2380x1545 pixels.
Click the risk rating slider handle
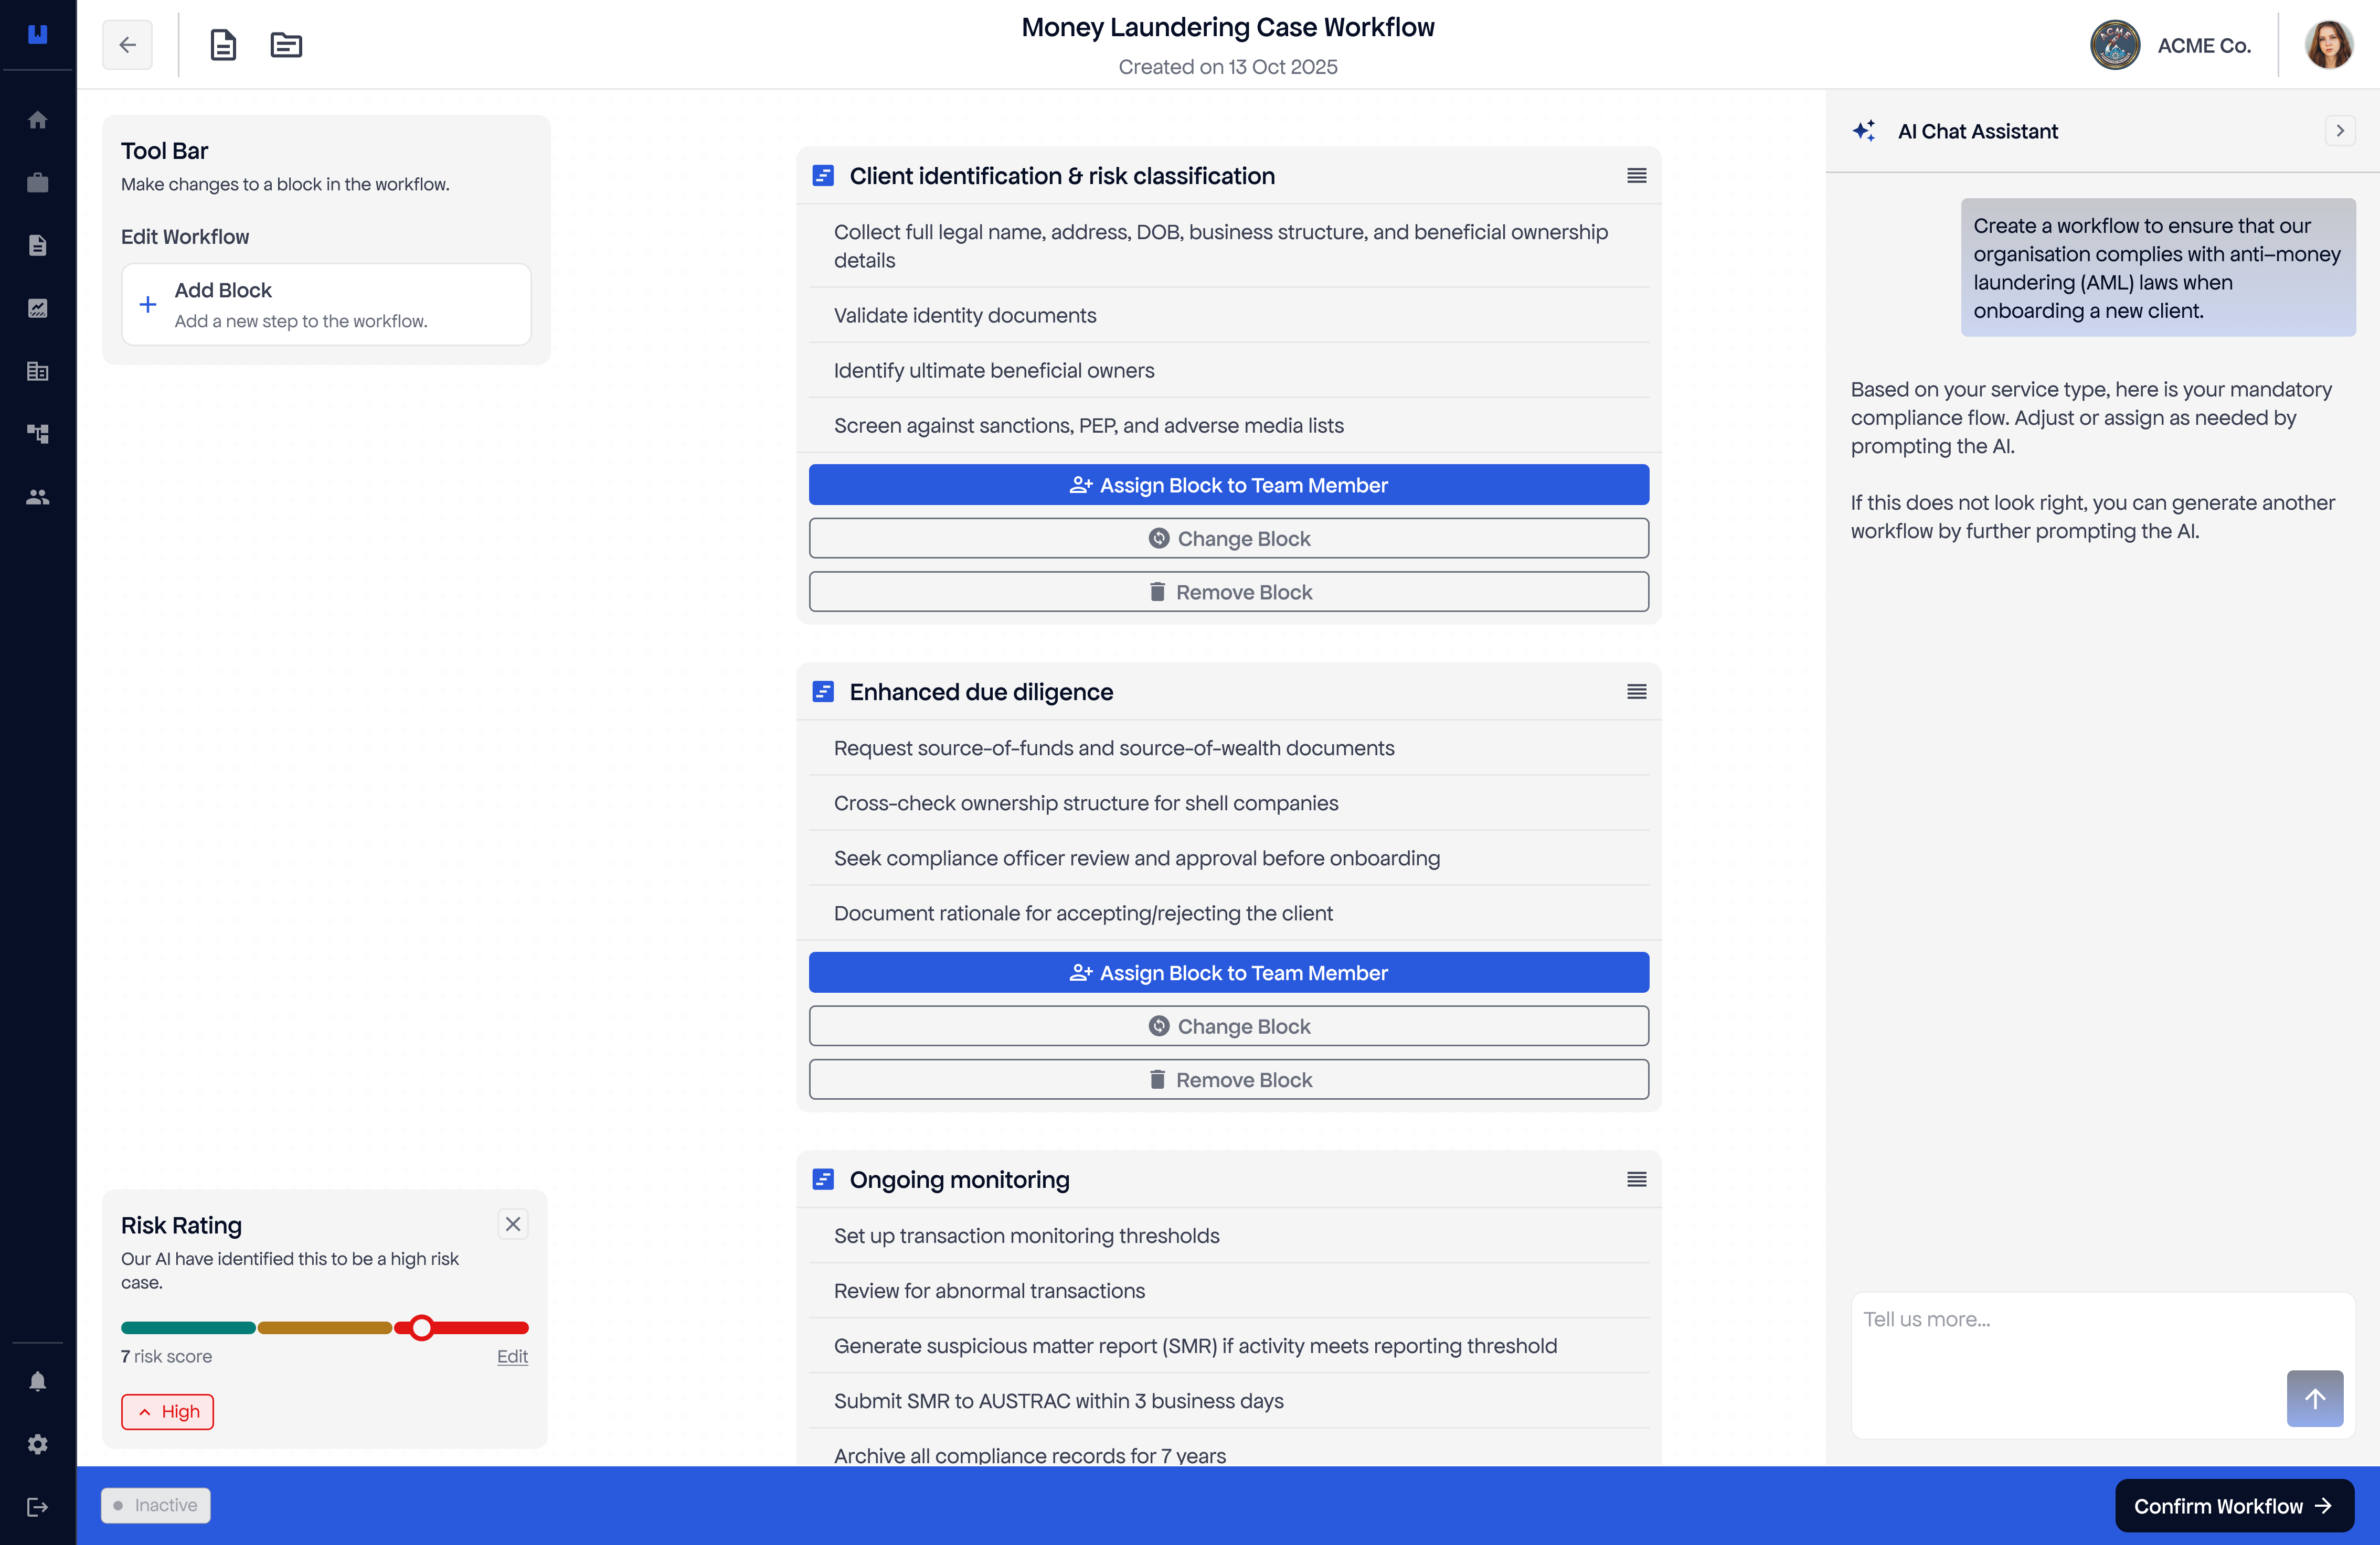click(422, 1328)
